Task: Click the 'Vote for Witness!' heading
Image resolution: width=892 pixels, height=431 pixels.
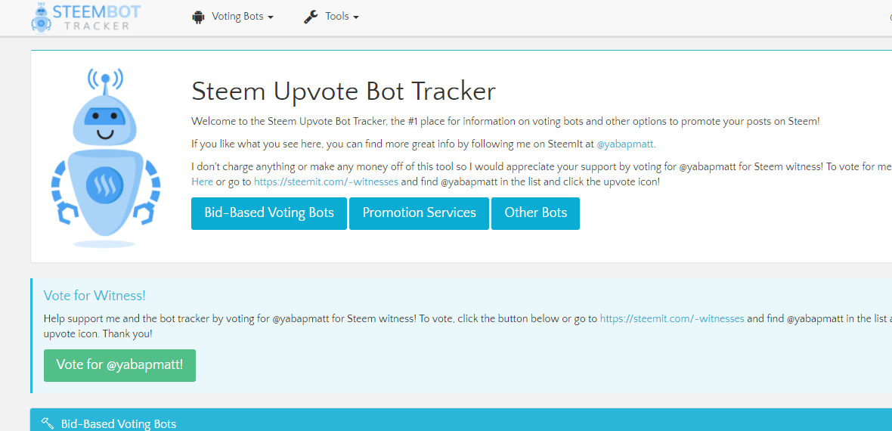Action: (94, 296)
